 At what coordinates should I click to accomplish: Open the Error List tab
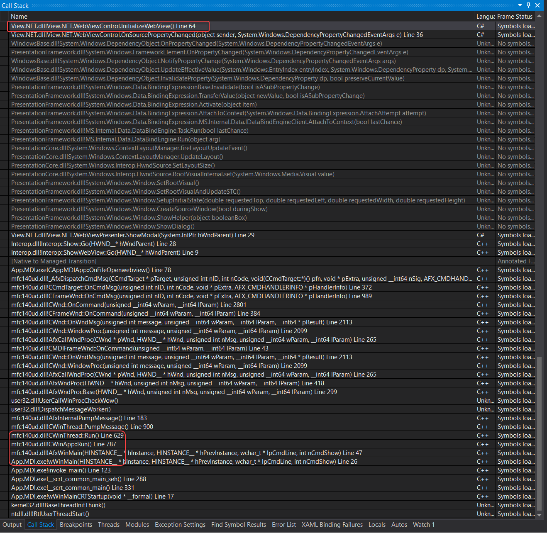click(284, 524)
